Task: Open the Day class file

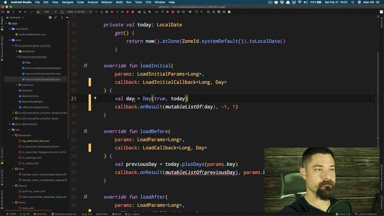Action: click(26, 62)
